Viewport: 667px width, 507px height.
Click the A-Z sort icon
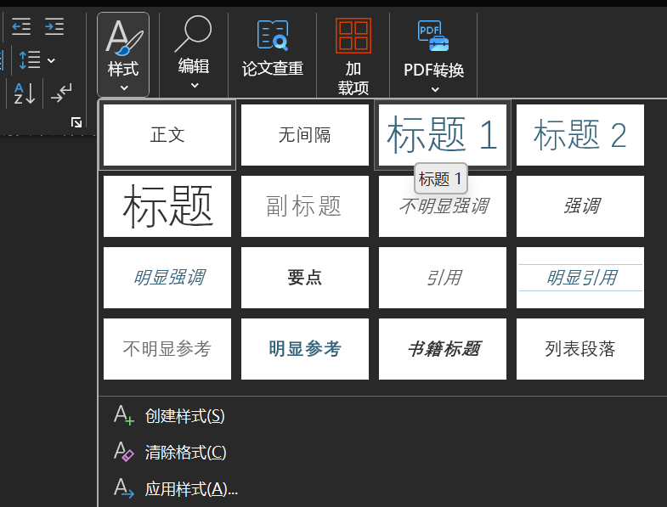[x=25, y=93]
